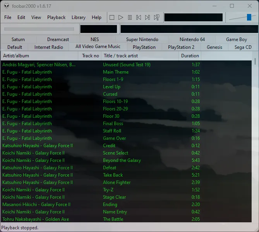This screenshot has width=259, height=232.
Task: Select The Battle track
Action: (x=126, y=219)
